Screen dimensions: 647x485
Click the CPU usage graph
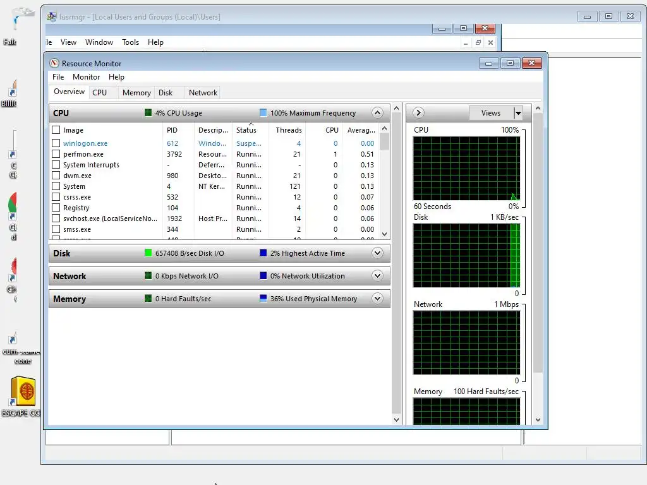[466, 168]
